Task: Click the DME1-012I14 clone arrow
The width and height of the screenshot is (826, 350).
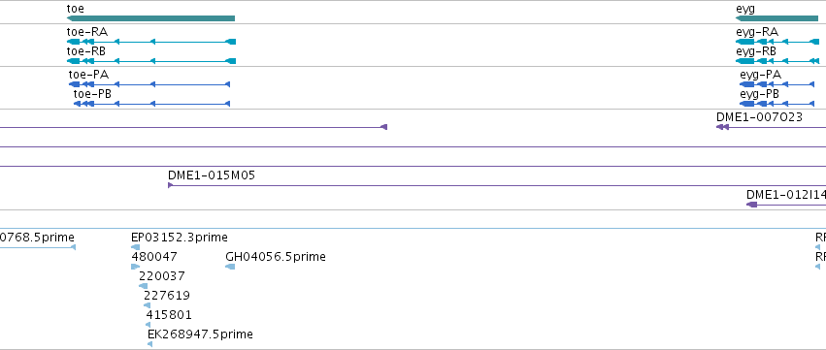Action: point(751,205)
